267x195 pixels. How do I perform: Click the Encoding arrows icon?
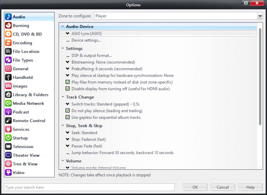(8, 43)
